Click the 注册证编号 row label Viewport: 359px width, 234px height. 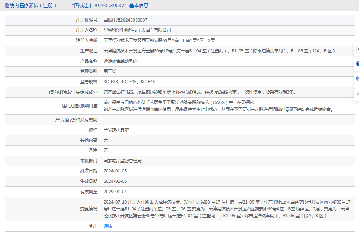click(x=87, y=20)
